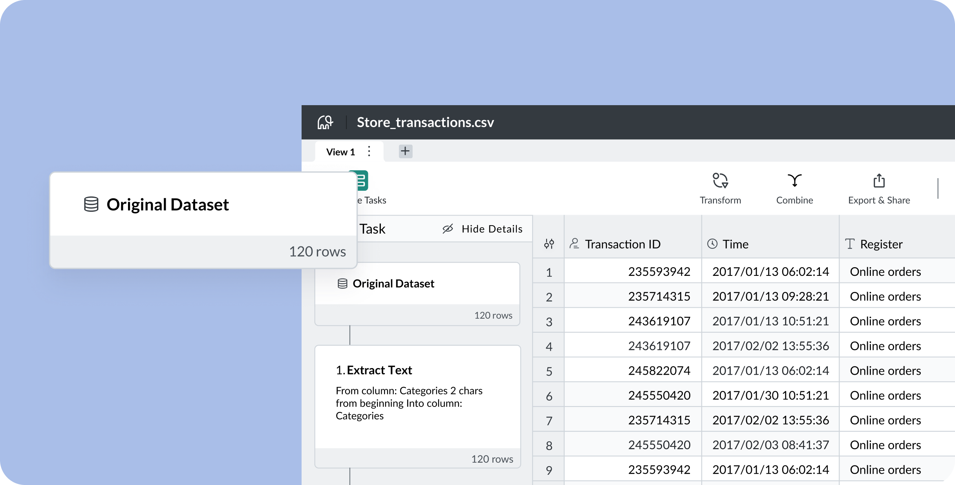Screen dimensions: 955x485
Task: Click Time cell 2017/01/30 10:51:21
Action: [x=770, y=395]
